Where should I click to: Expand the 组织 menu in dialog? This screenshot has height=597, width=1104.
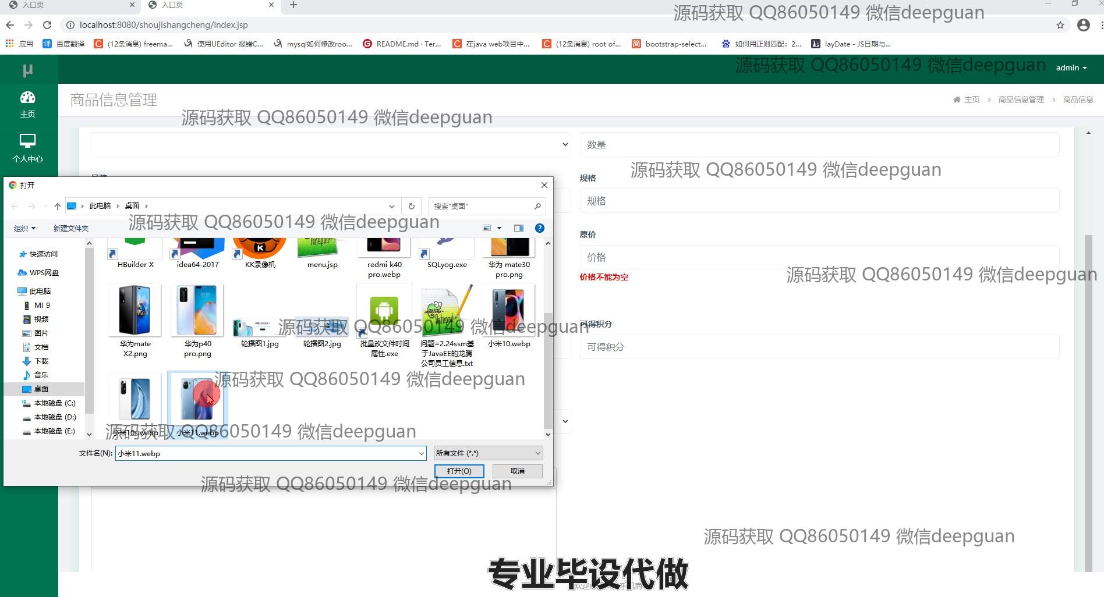tap(24, 228)
